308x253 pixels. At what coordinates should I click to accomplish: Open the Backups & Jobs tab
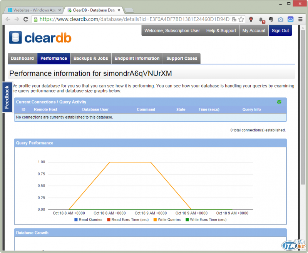tap(91, 58)
